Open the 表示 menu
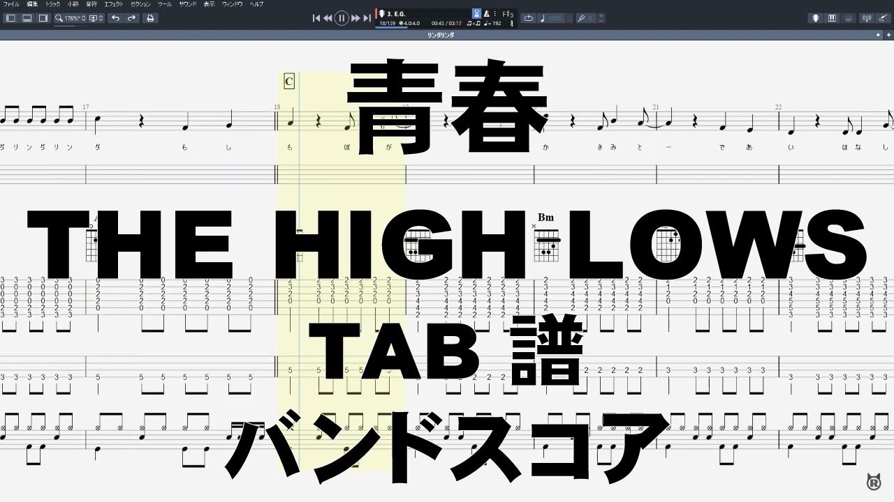Screen dimensions: 894x502 coord(210,4)
